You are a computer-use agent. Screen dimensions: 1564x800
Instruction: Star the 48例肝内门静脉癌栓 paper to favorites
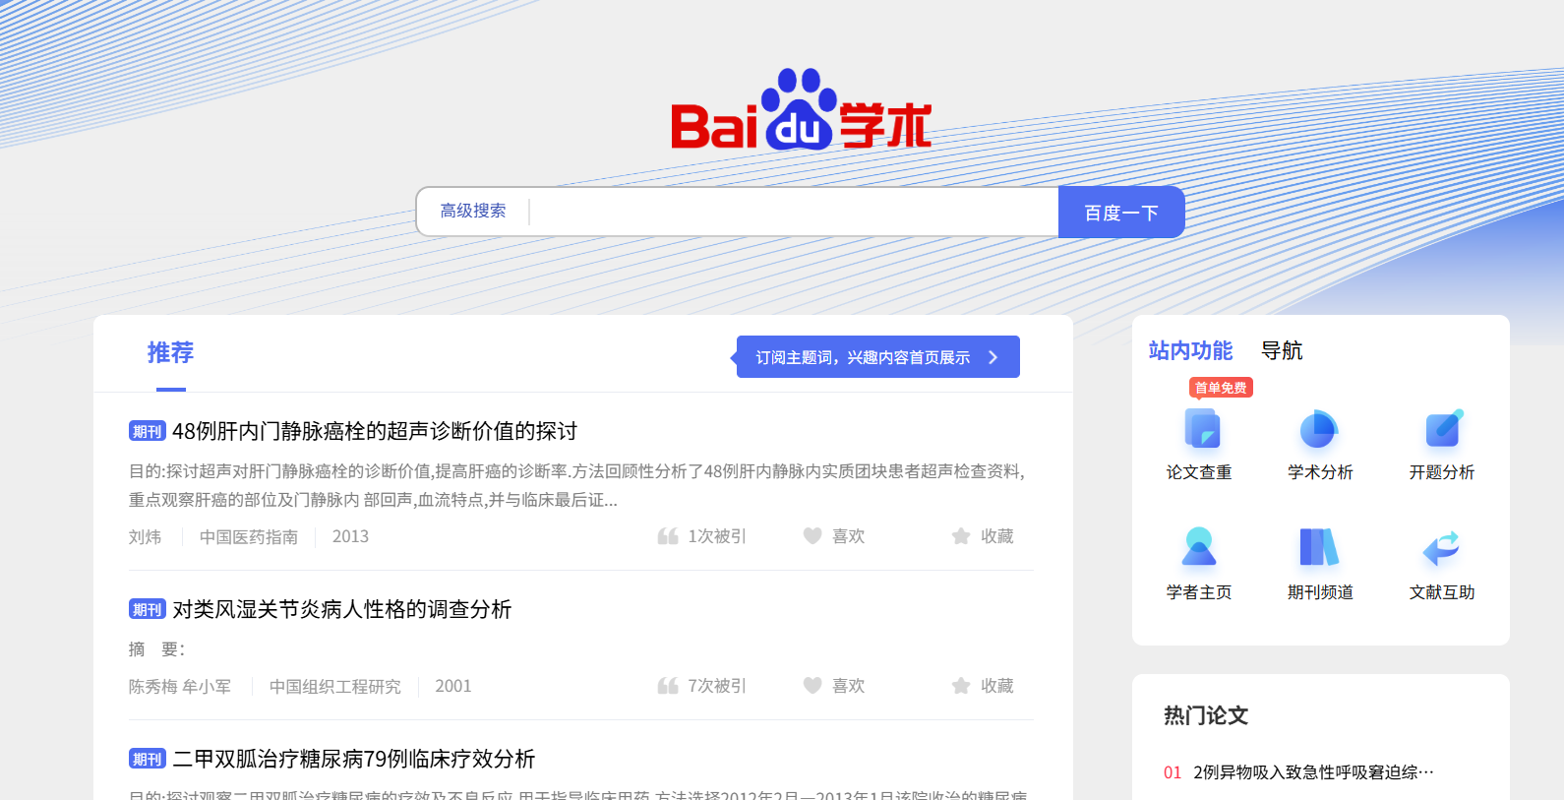[961, 536]
